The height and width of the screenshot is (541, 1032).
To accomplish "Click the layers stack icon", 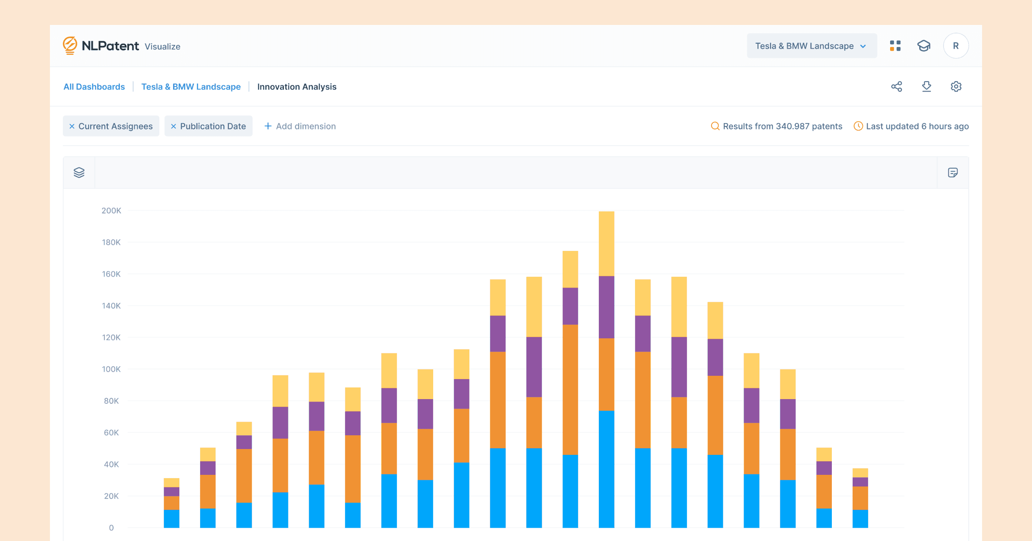I will click(79, 173).
